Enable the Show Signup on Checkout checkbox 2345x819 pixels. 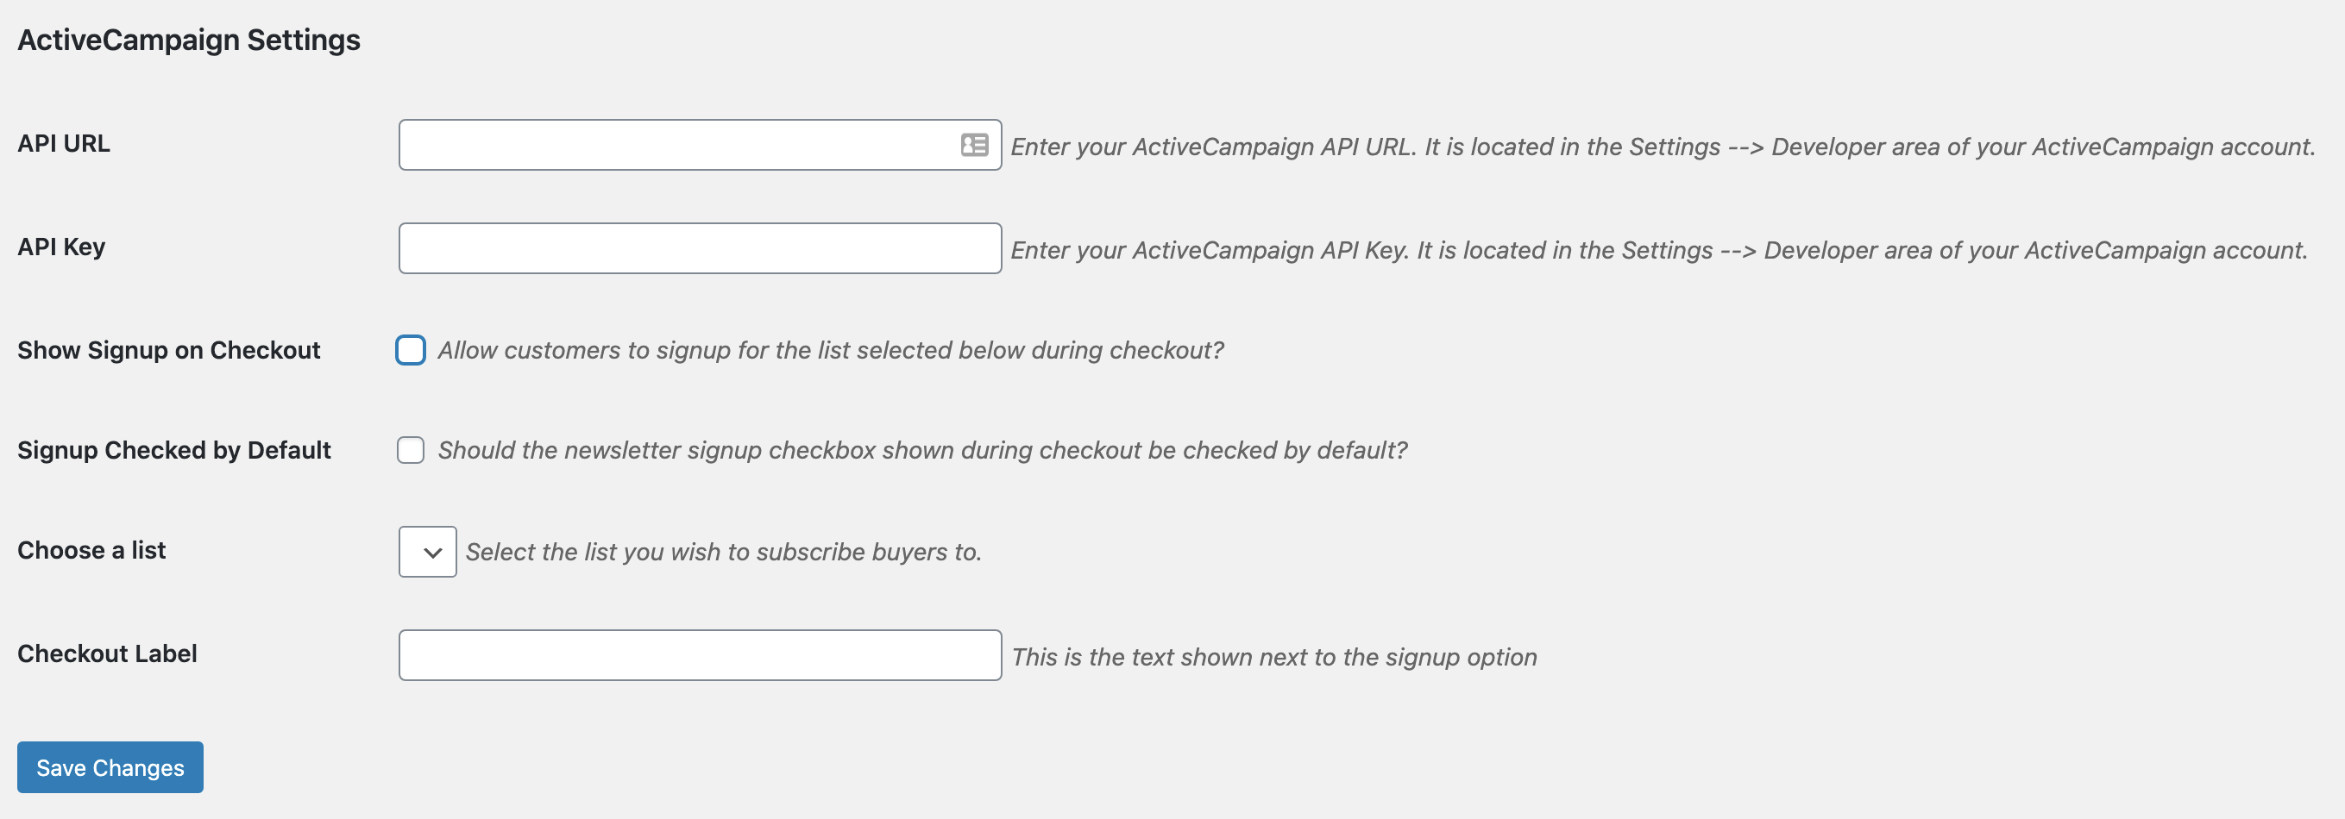pos(411,350)
